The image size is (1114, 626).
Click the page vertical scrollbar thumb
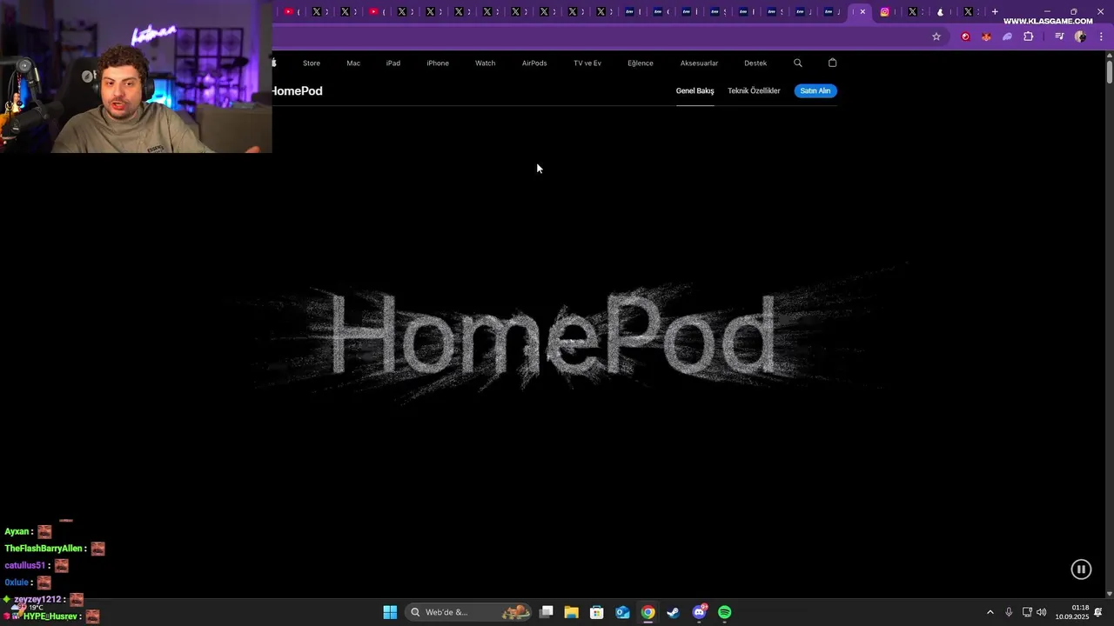click(1110, 70)
